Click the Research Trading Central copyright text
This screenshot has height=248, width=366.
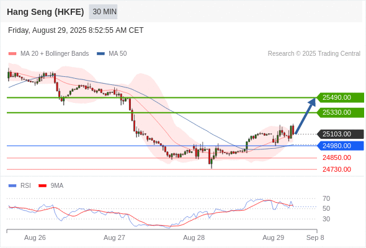tap(314, 54)
